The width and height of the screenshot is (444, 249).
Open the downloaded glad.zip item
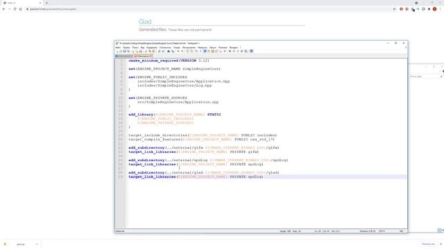click(20, 244)
